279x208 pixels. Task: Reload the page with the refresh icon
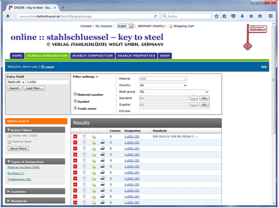156,16
